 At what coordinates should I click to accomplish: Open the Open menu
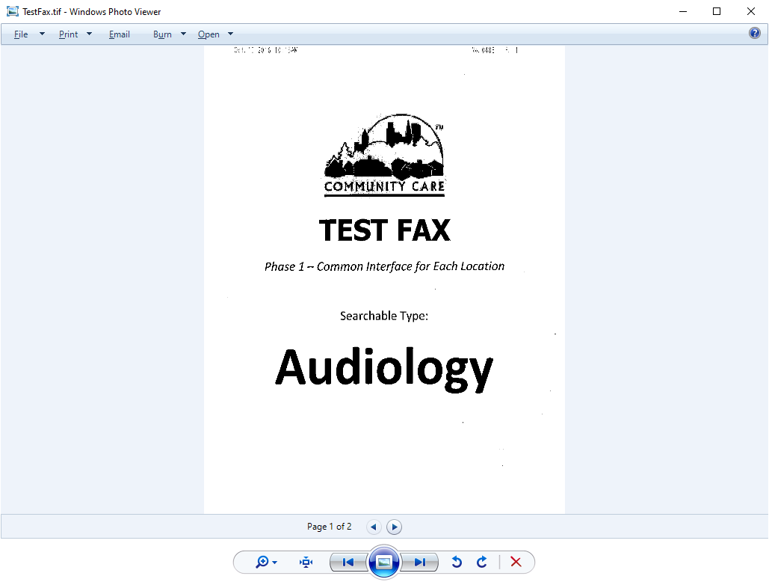[209, 34]
